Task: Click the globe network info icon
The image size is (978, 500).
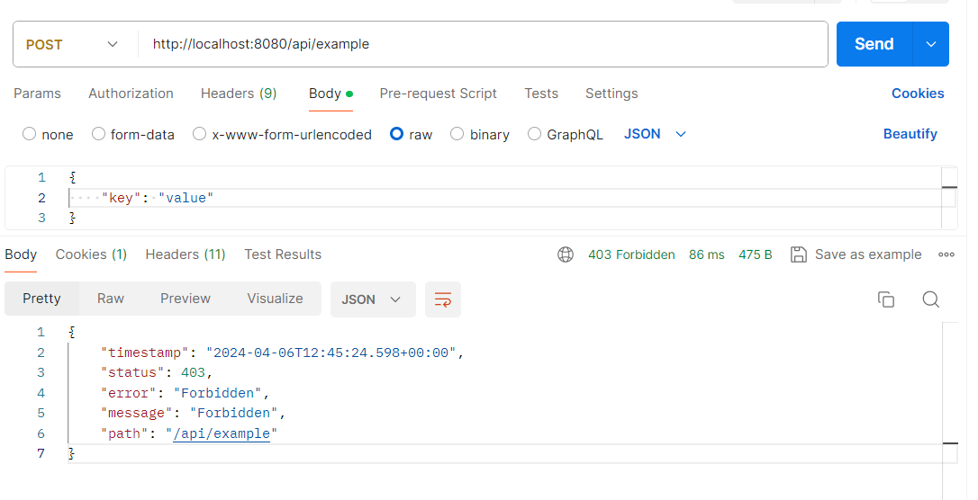Action: point(566,254)
